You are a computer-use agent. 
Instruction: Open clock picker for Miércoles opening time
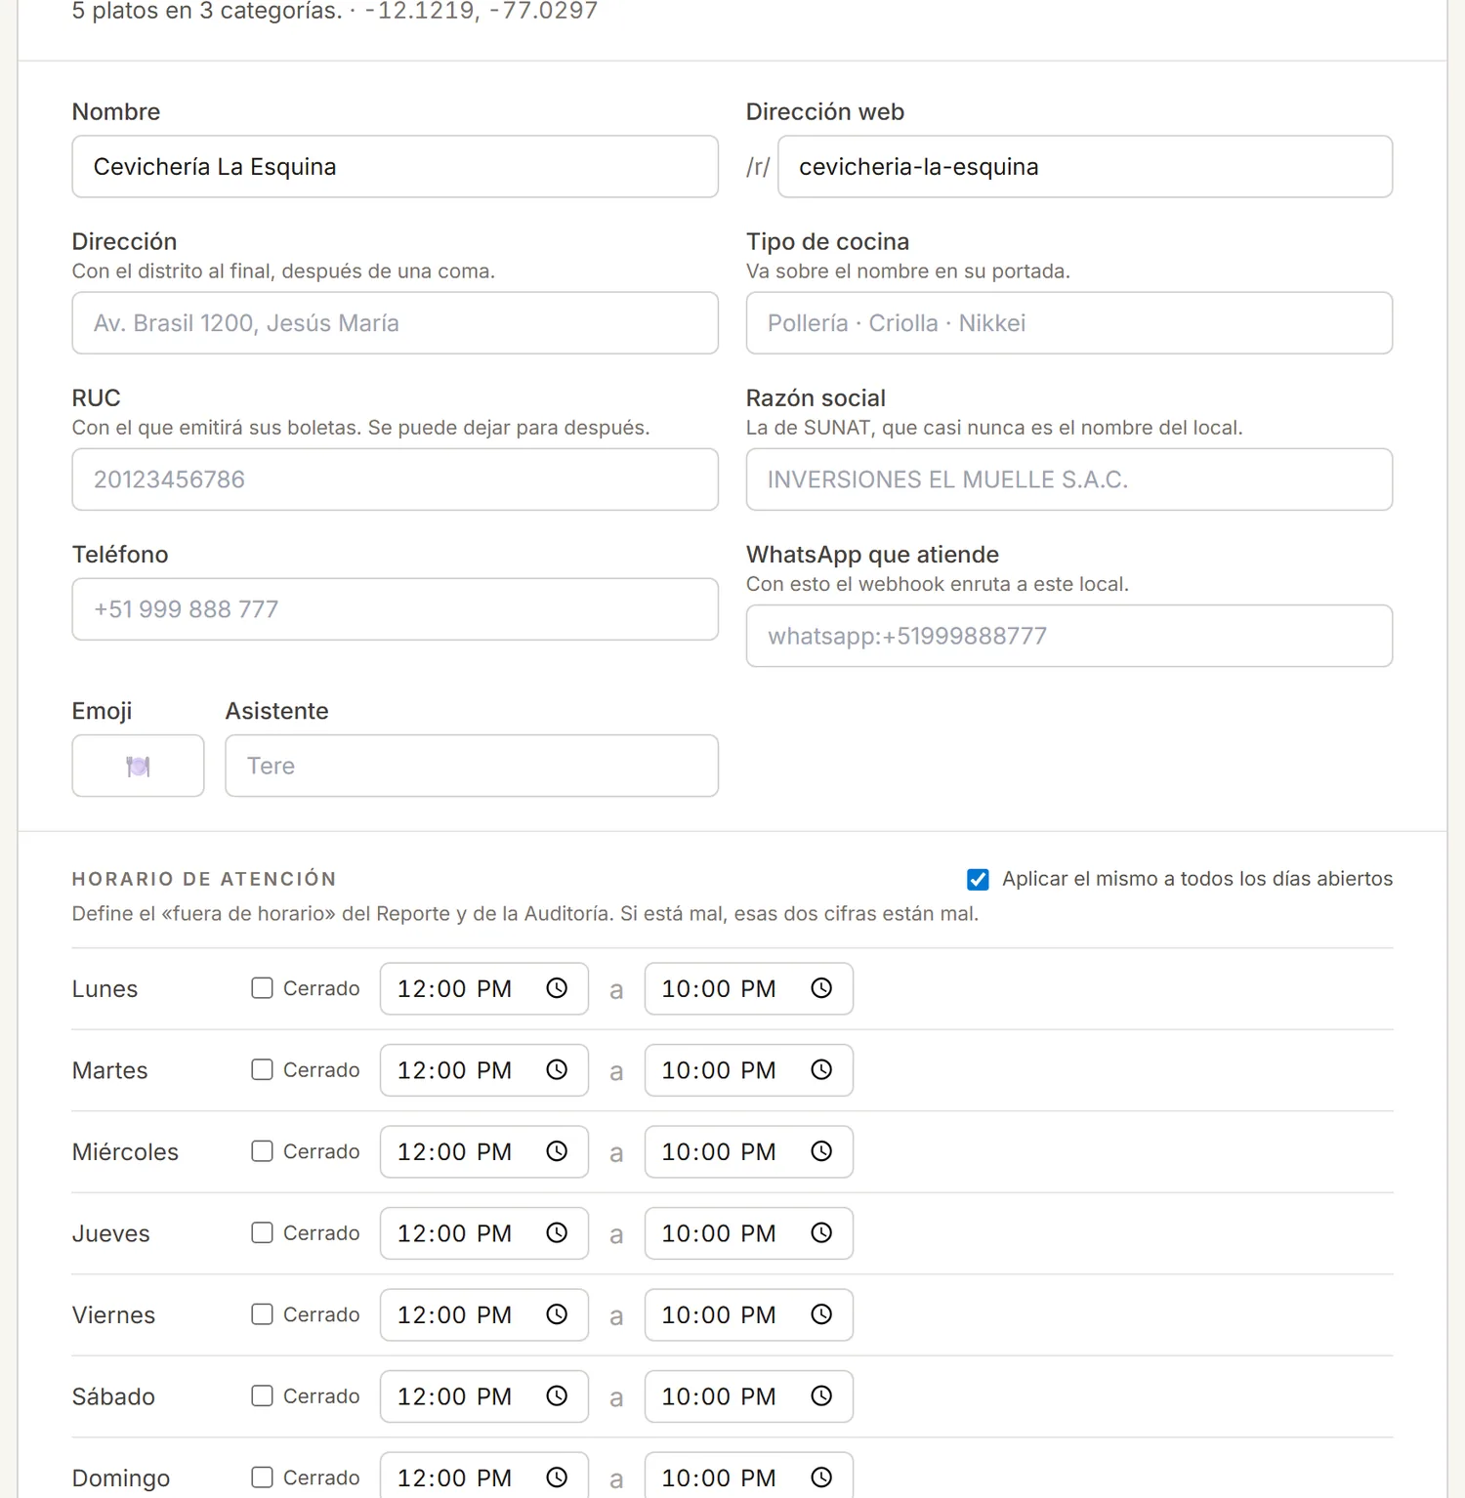point(557,1151)
